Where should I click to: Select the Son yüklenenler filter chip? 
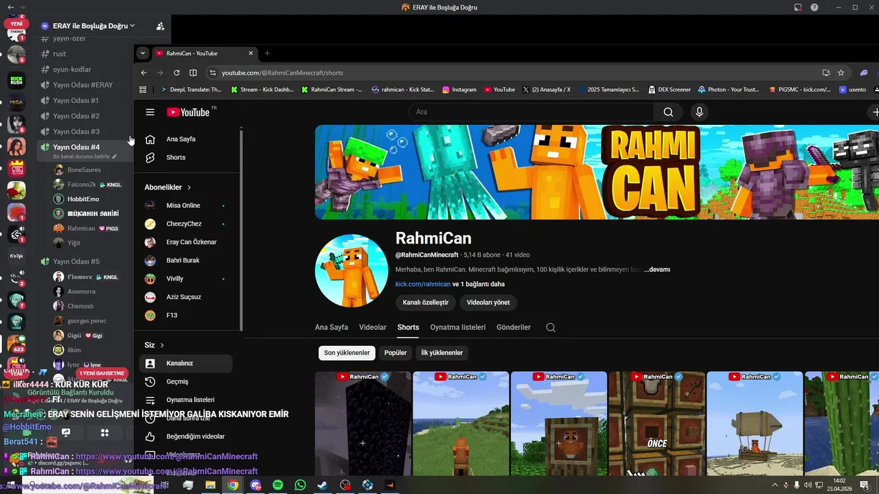pos(347,353)
